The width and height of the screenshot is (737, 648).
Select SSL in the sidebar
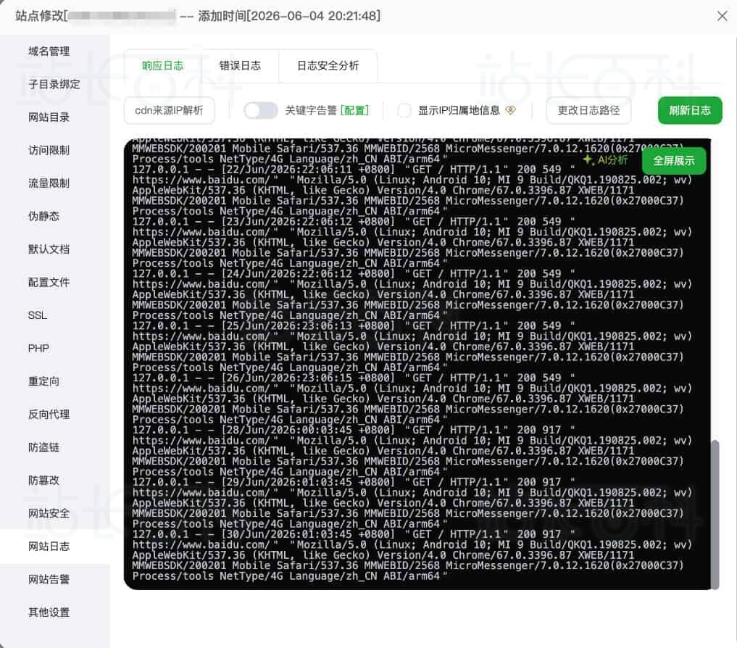[x=38, y=315]
